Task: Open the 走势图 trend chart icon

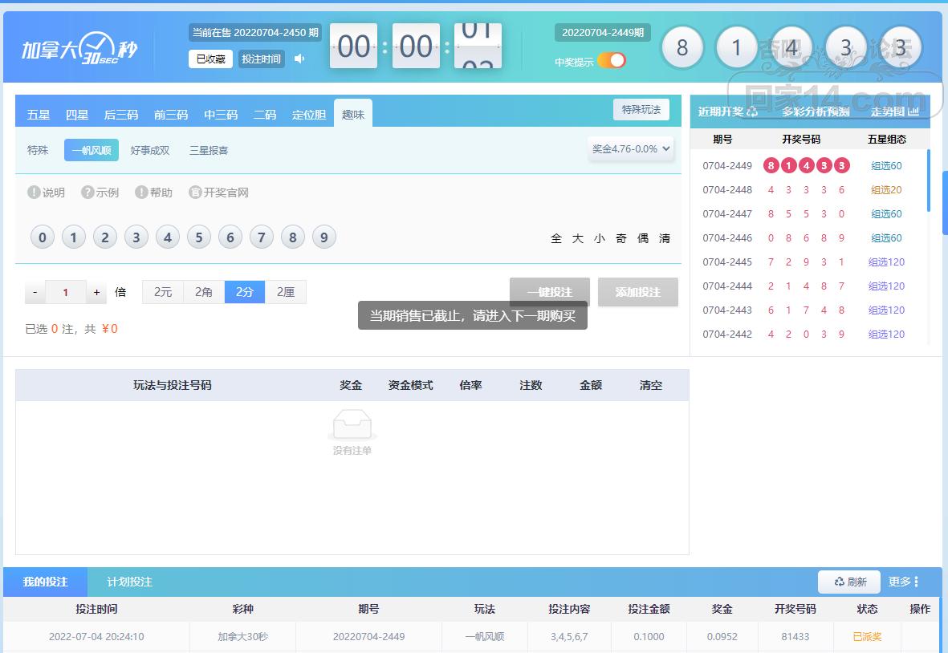Action: tap(913, 112)
